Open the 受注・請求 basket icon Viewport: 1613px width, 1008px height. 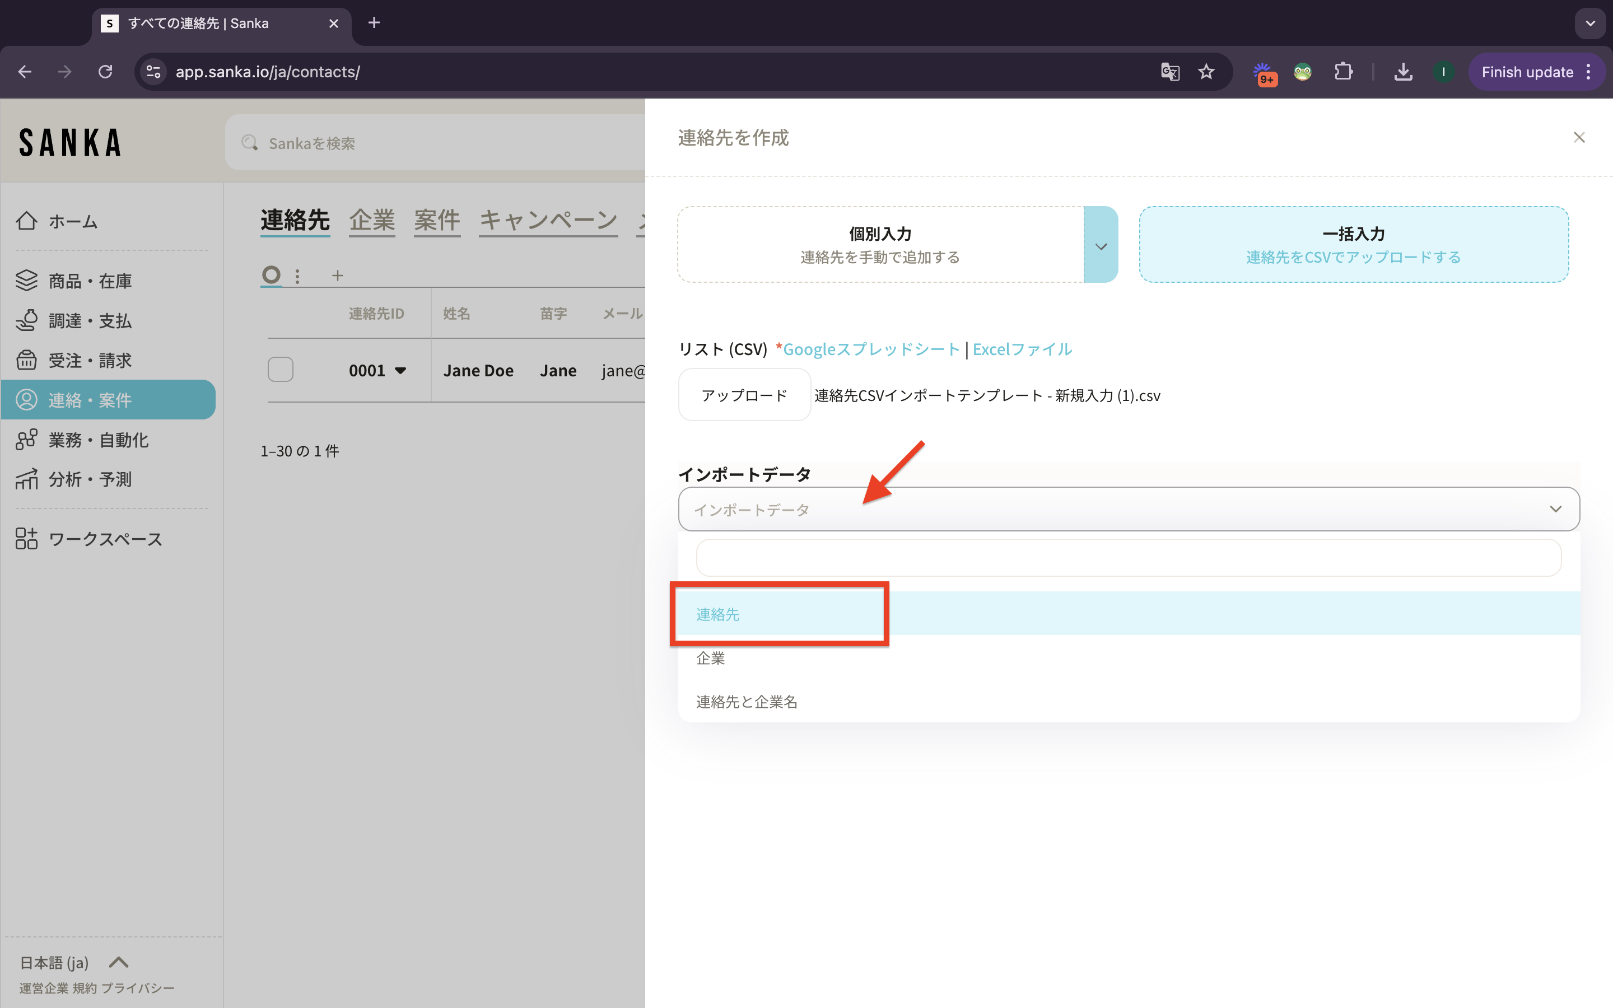(x=27, y=360)
